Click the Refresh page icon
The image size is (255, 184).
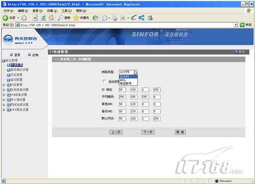[x=43, y=18]
